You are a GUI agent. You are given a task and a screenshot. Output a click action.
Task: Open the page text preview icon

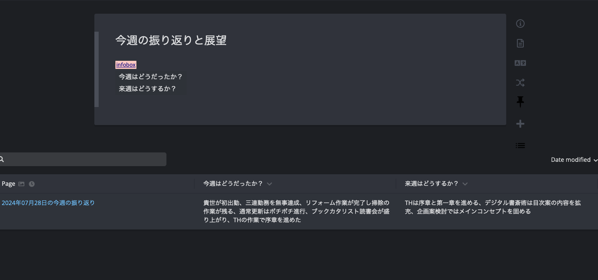point(520,43)
